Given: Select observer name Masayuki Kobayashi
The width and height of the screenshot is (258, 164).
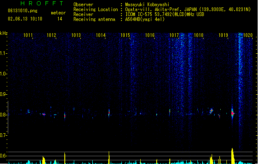Looking at the screenshot, I should point(147,5).
